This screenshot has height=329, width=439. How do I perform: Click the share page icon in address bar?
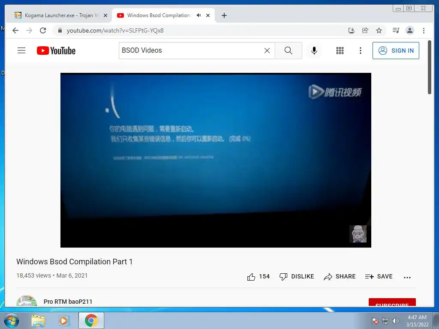365,30
